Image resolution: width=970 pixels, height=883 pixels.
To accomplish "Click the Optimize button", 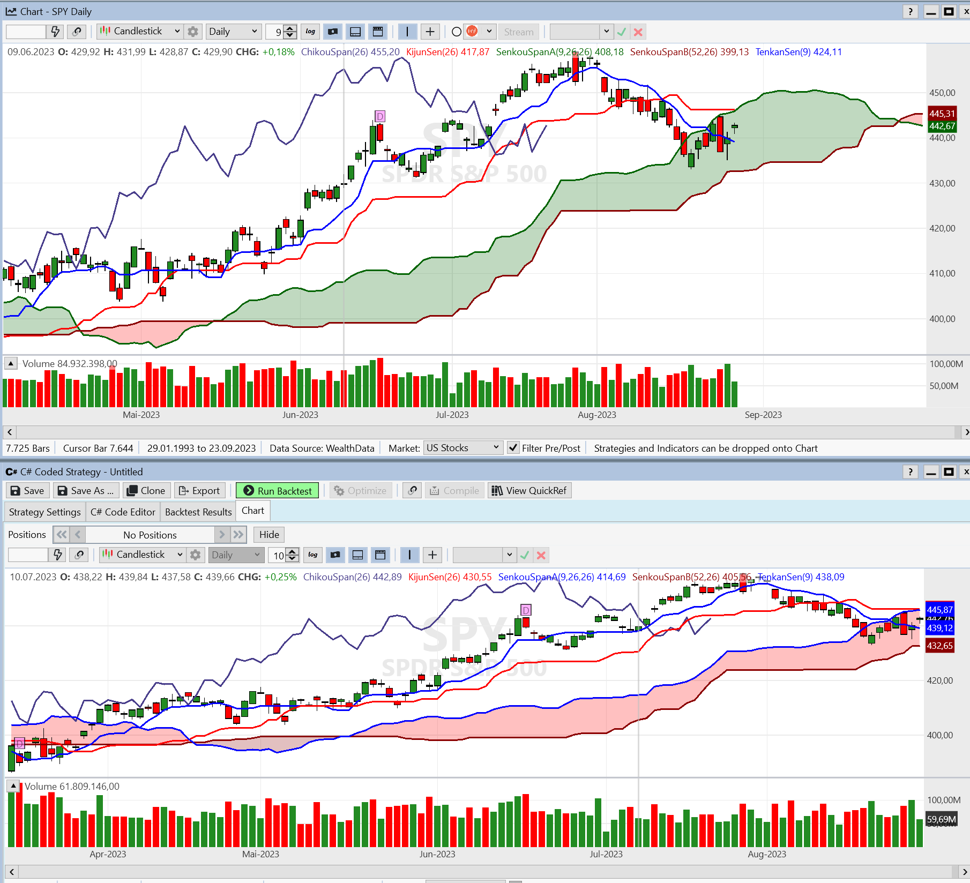I will tap(361, 490).
